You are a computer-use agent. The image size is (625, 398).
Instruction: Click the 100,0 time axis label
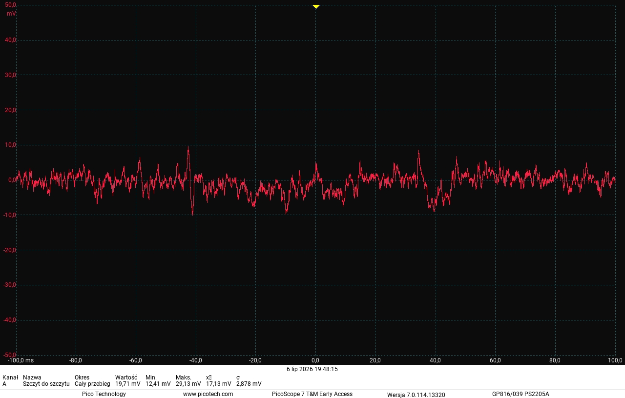[x=615, y=360]
